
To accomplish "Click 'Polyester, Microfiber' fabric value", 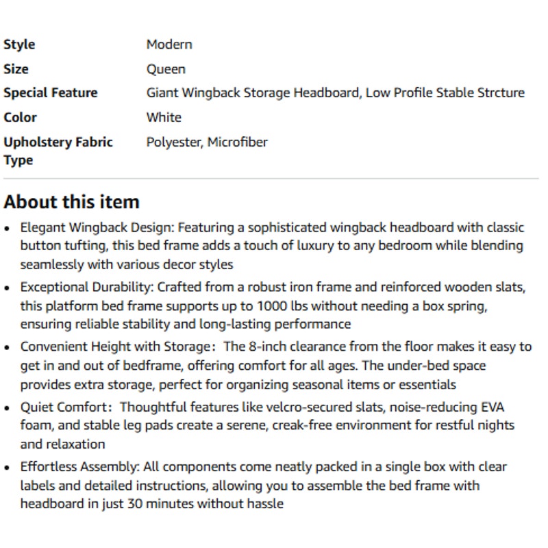I will 207,142.
